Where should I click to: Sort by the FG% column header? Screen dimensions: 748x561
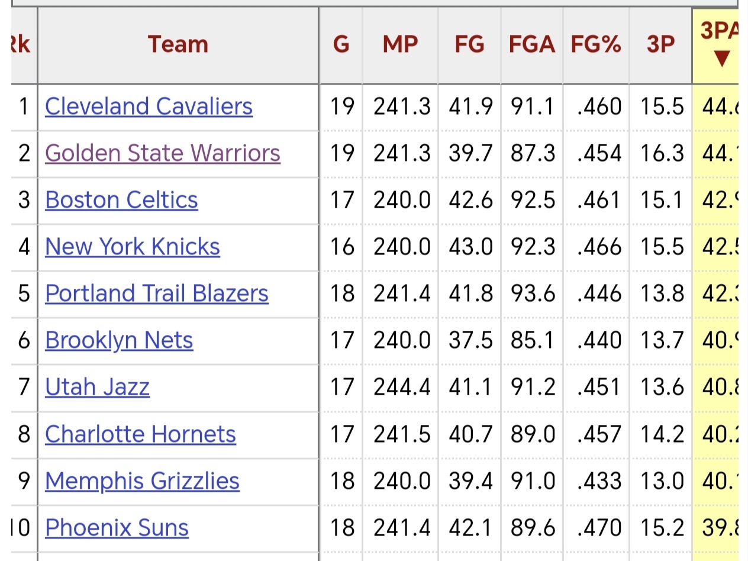(596, 44)
